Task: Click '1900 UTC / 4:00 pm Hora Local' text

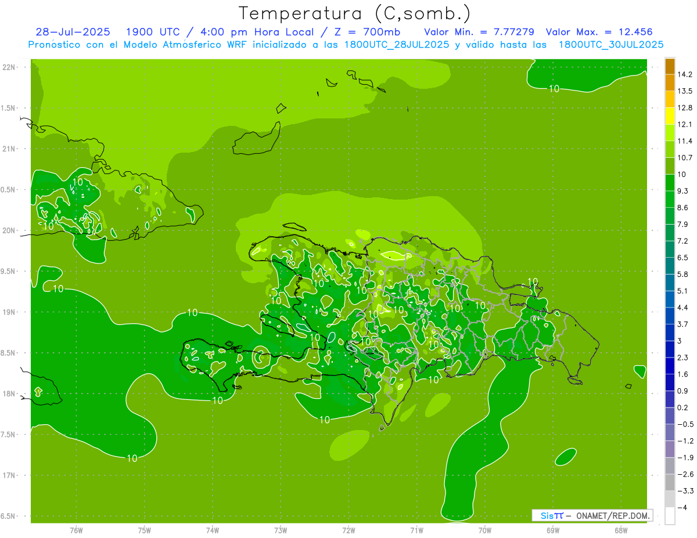Action: coord(220,33)
